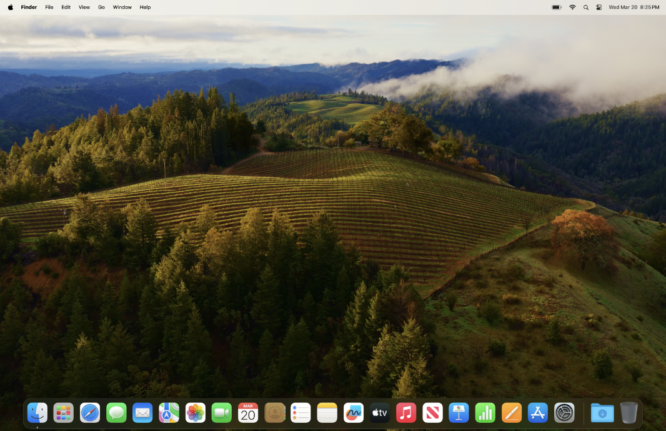Open Safari from the Dock
The image size is (666, 431).
click(89, 412)
